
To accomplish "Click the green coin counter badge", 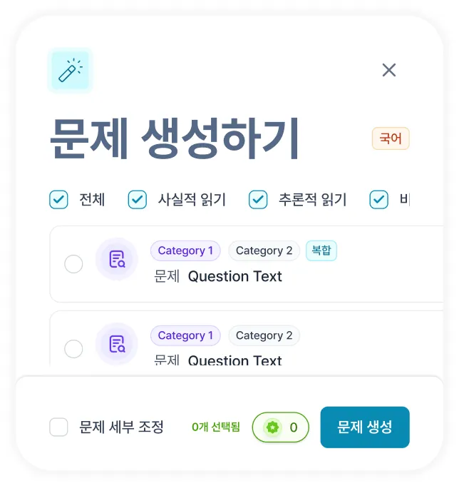I will tap(281, 428).
